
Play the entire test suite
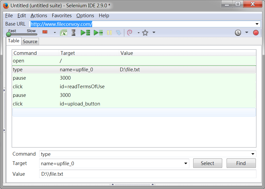coord(85,33)
